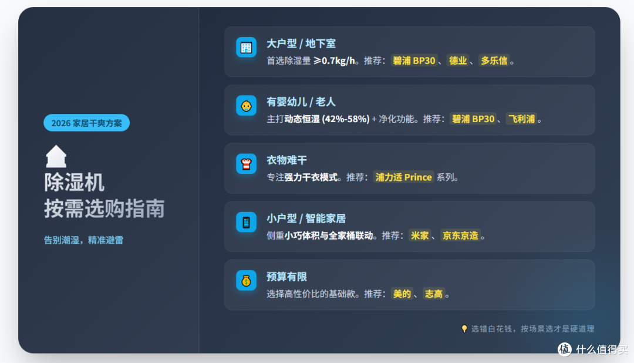Click the heading 预算有限

click(x=286, y=277)
